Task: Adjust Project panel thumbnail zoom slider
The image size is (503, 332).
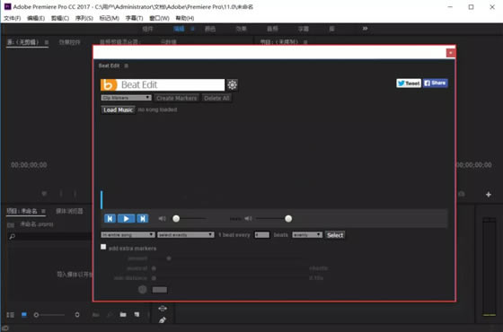Action: (x=36, y=315)
